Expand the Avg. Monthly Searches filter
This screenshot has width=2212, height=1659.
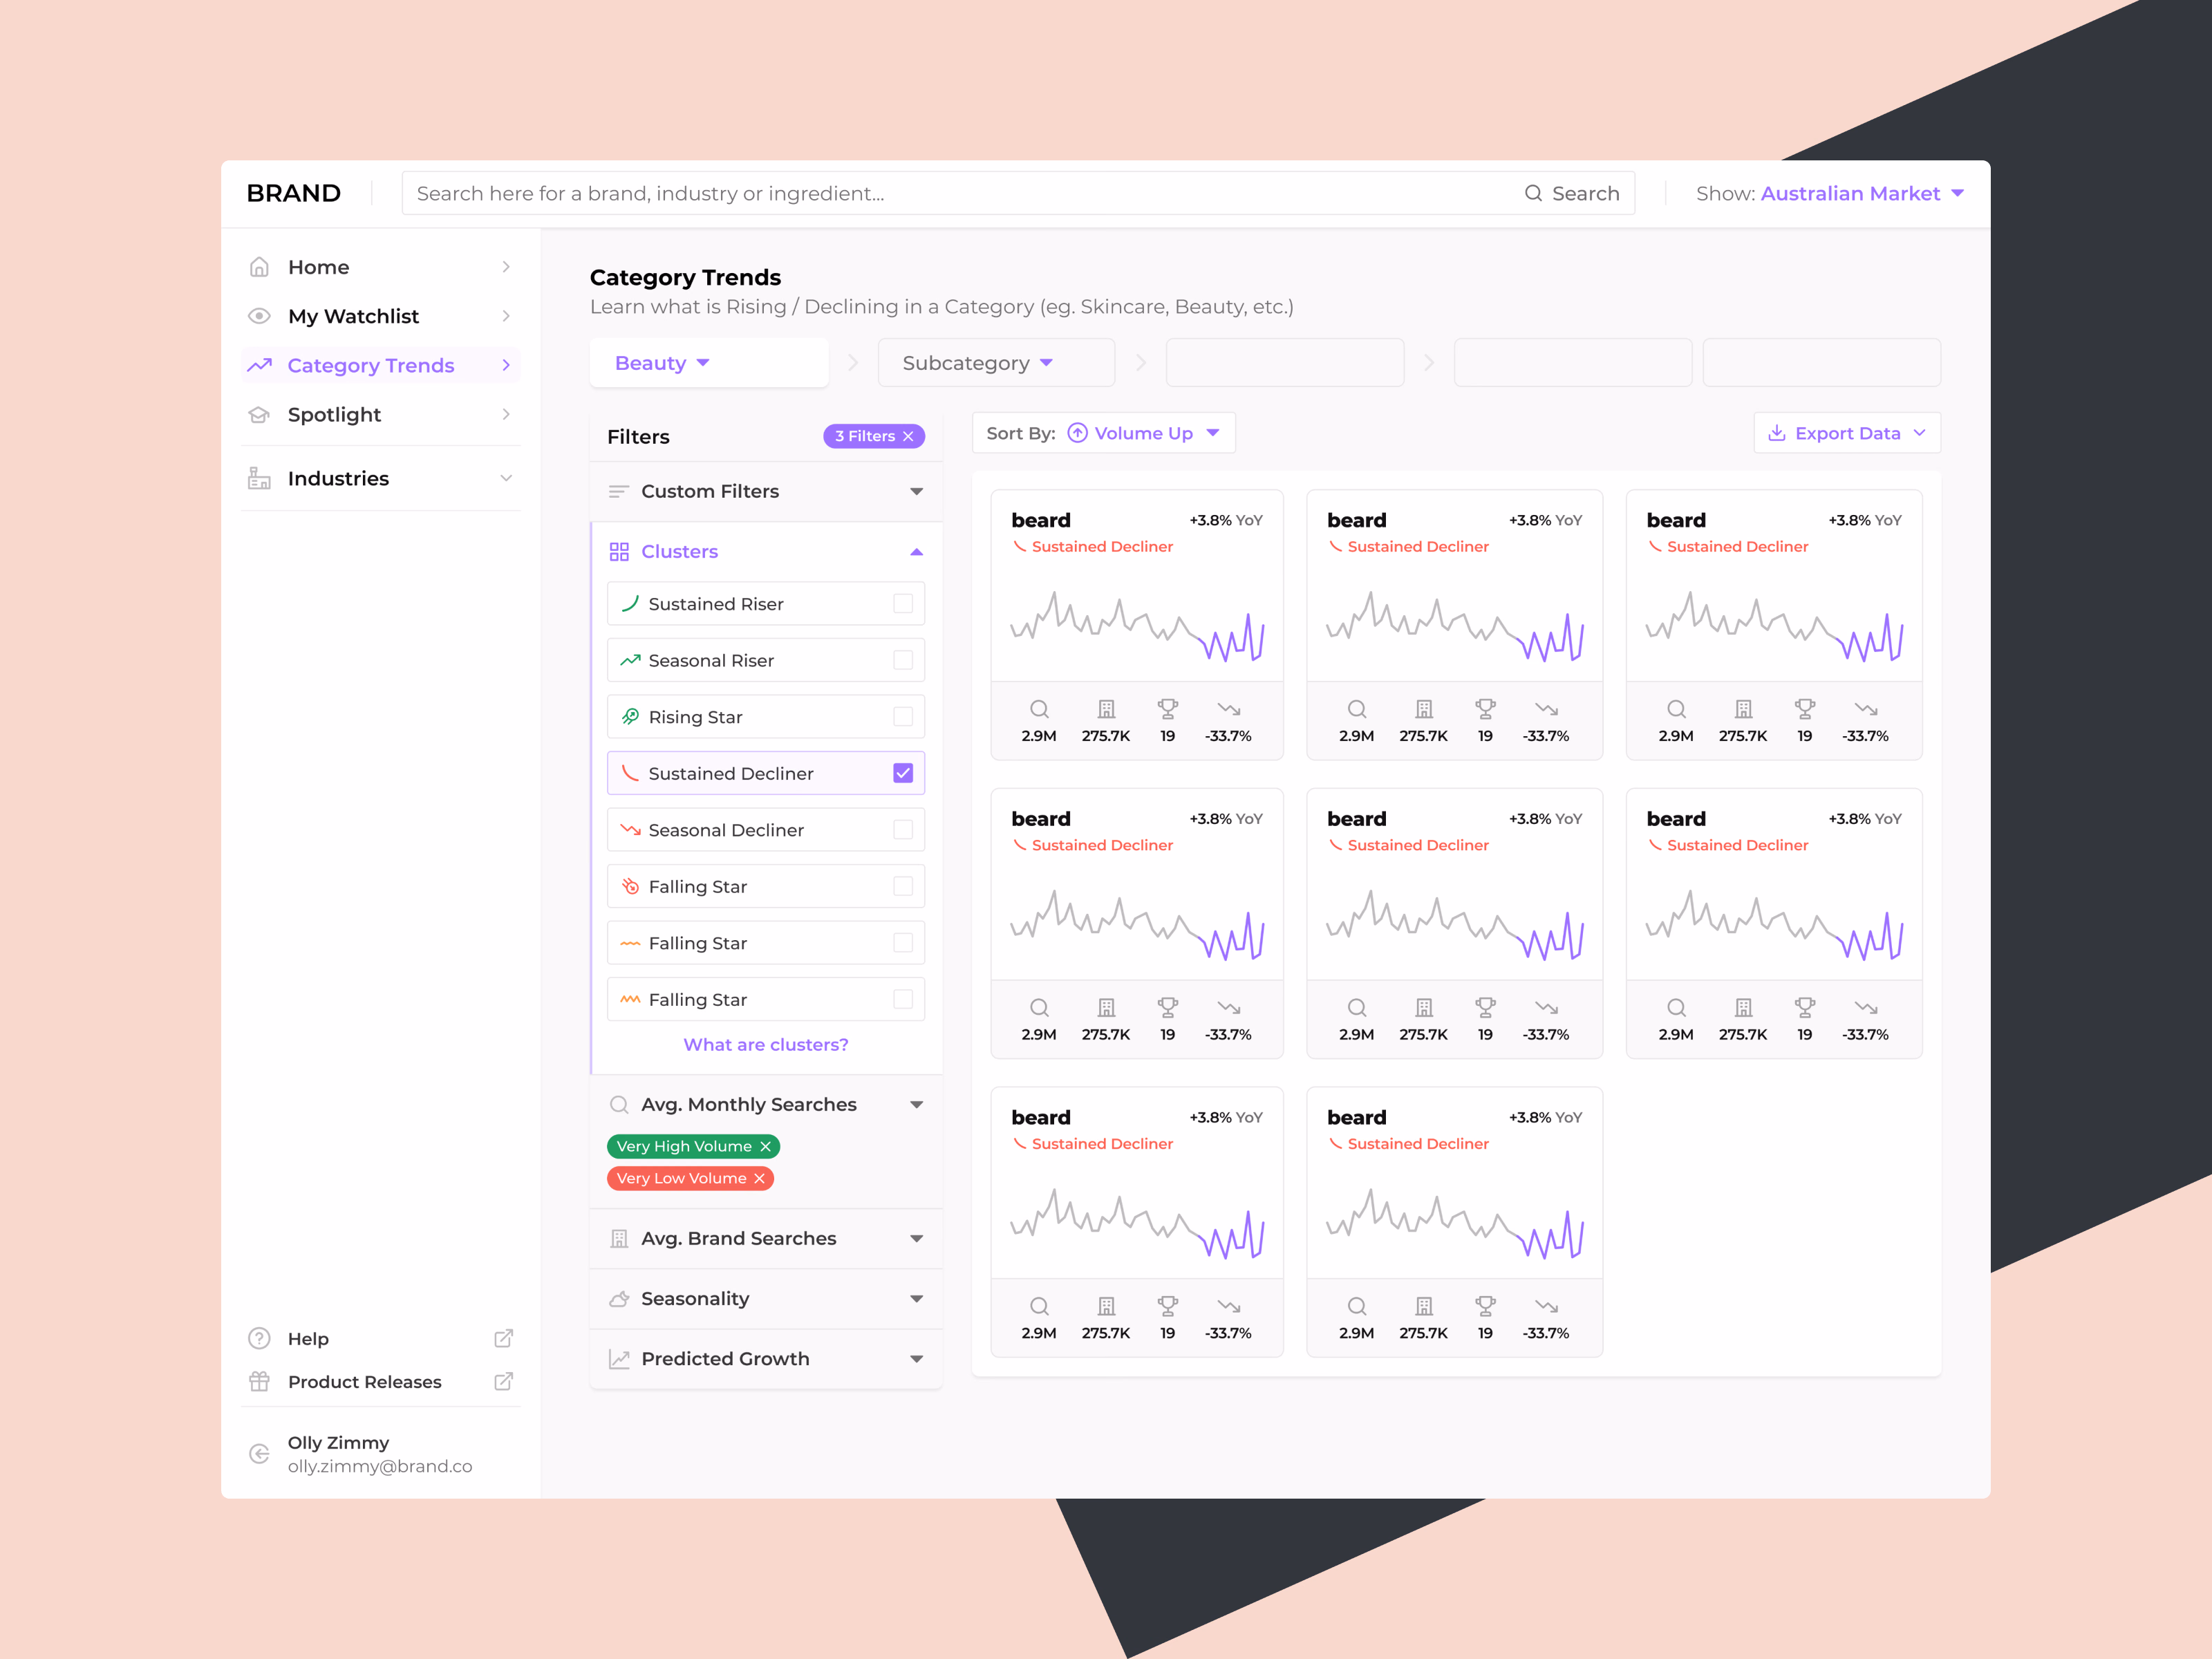[x=766, y=1104]
